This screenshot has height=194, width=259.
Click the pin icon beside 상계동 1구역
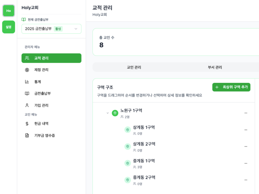127,130
